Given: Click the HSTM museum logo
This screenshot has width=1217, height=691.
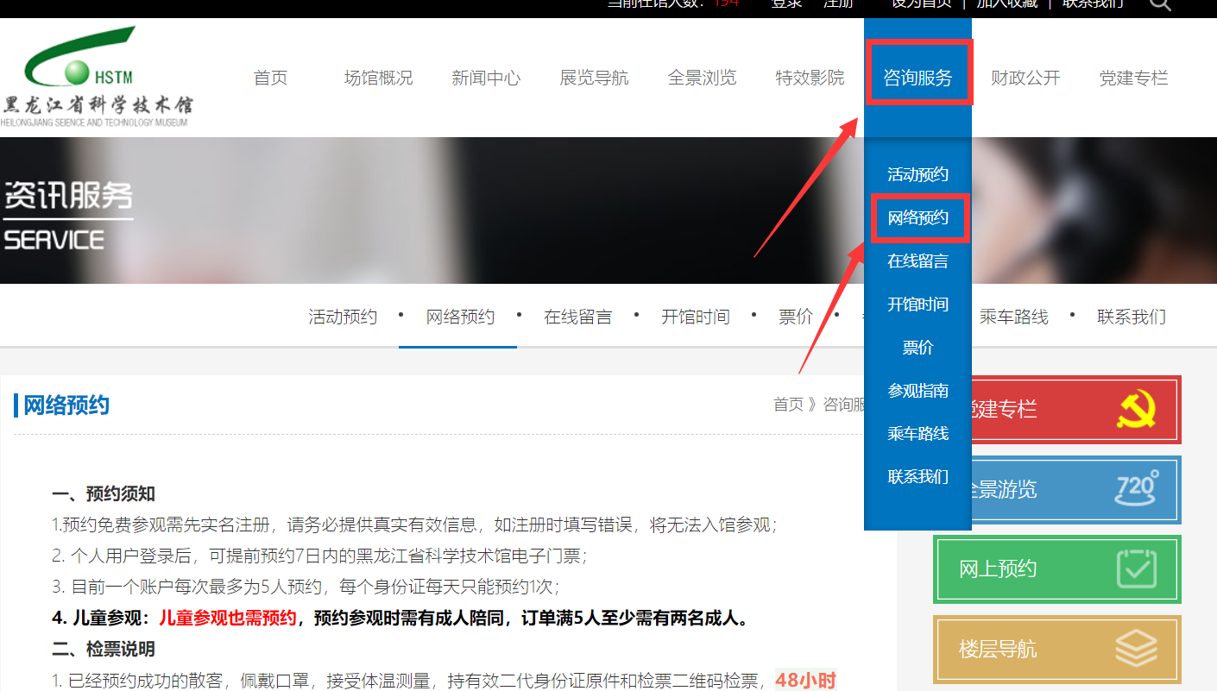Looking at the screenshot, I should (x=97, y=78).
